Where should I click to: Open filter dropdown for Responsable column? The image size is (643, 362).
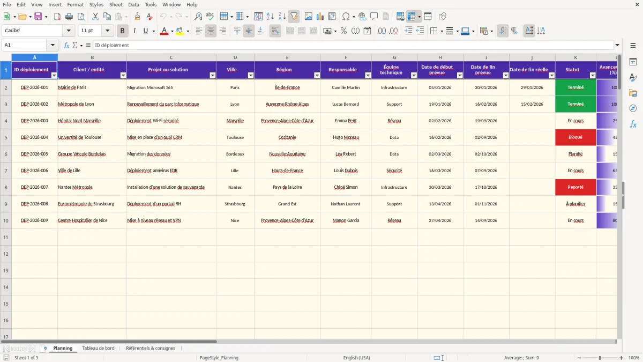[368, 76]
